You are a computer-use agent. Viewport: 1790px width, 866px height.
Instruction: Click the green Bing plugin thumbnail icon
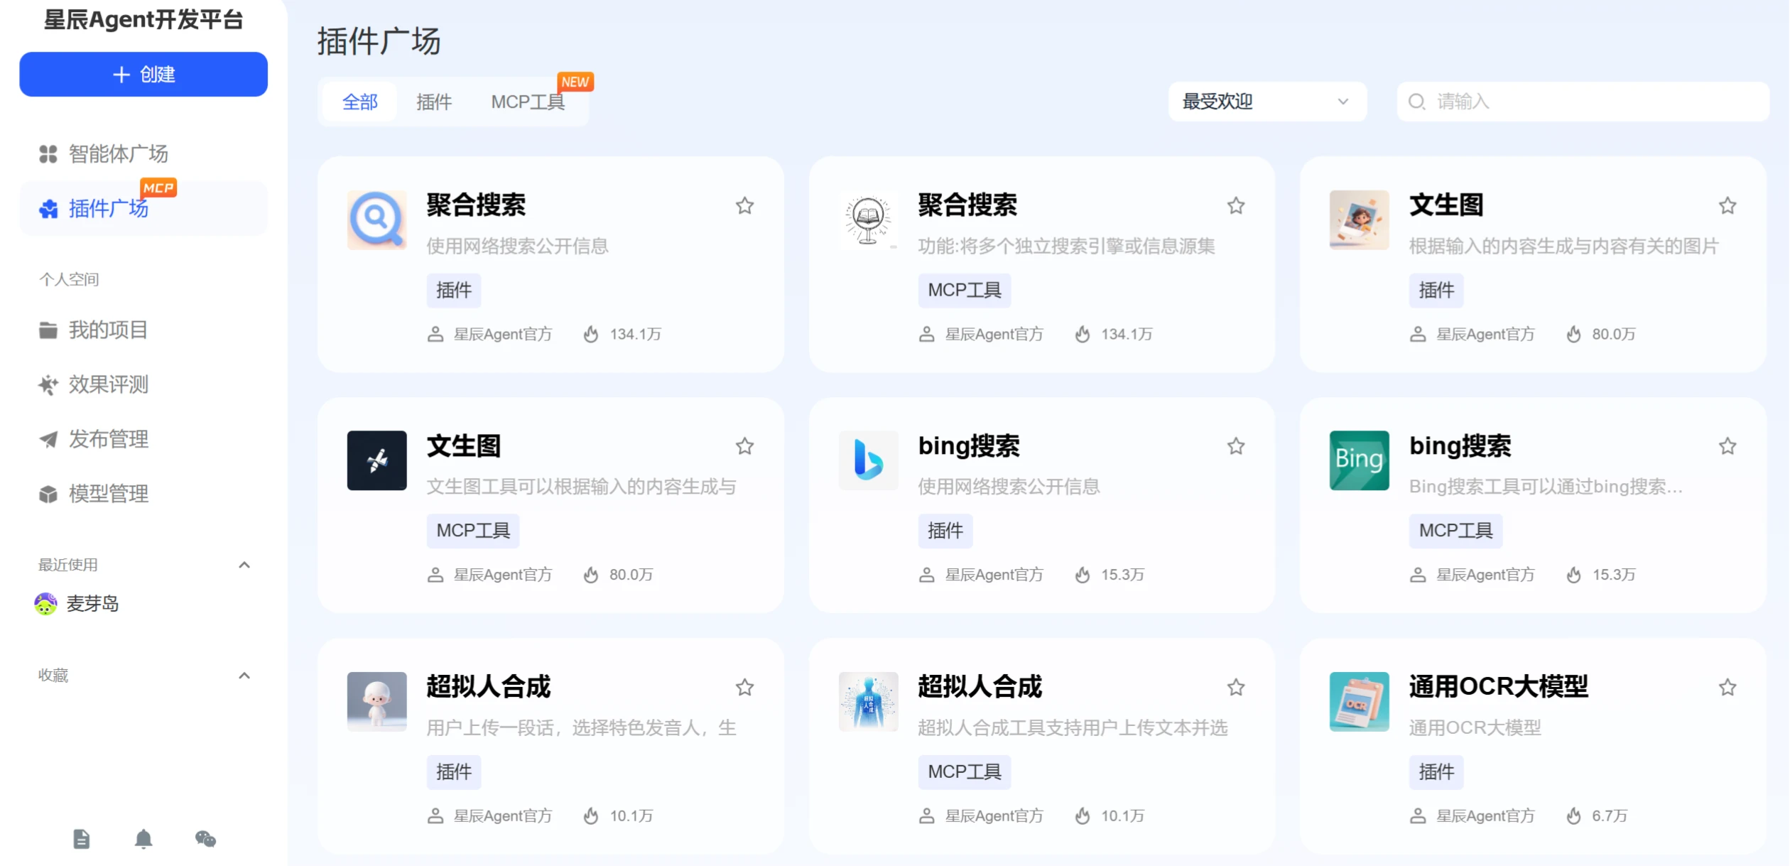pos(1359,460)
